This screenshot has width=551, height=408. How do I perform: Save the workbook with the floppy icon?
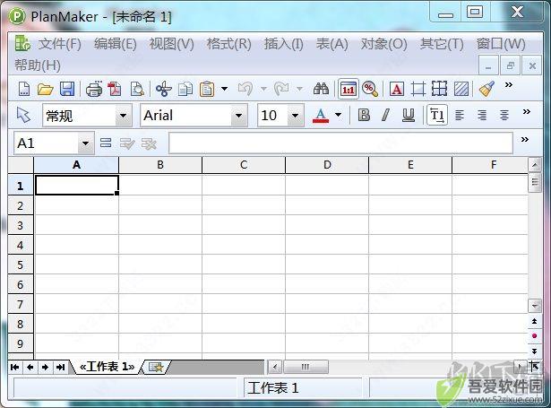click(67, 89)
